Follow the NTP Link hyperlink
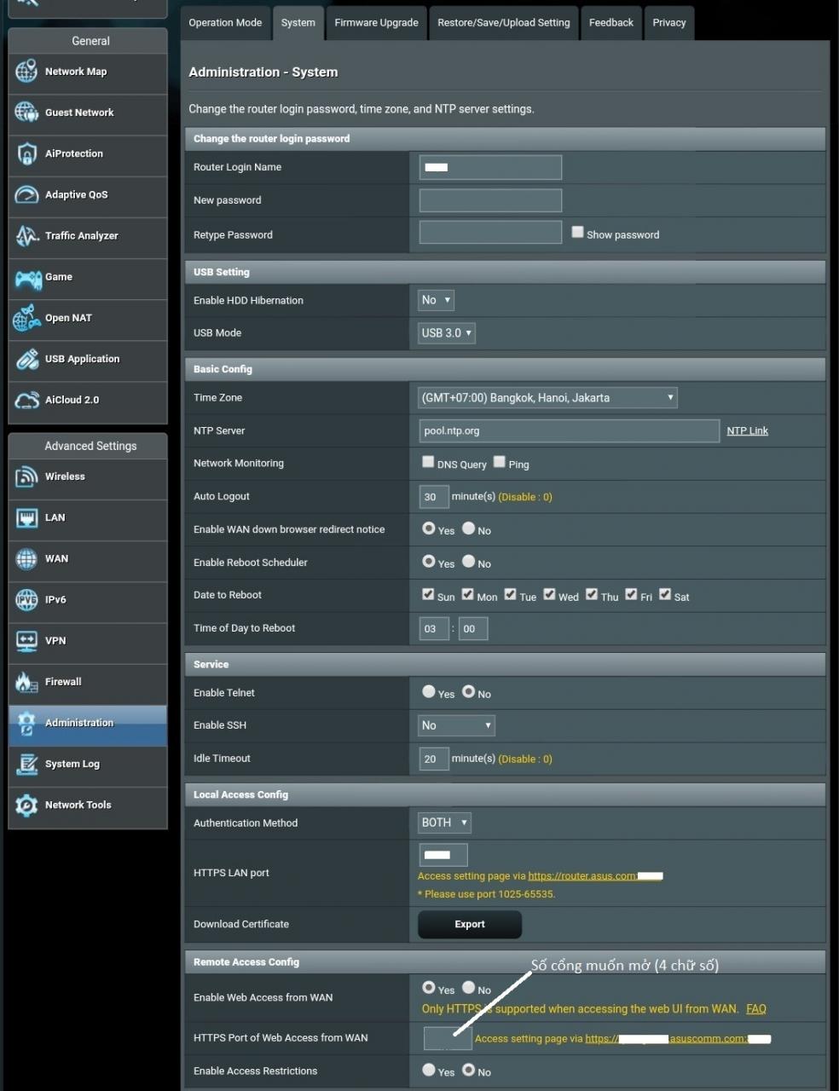Screen dimensions: 839x1091 click(x=747, y=431)
